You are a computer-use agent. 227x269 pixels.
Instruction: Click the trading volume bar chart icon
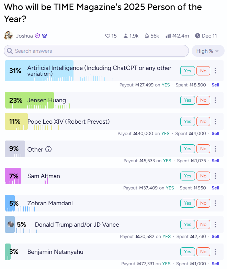(x=168, y=36)
